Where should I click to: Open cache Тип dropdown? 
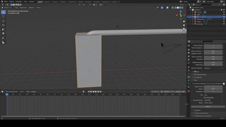pyautogui.click(x=213, y=95)
